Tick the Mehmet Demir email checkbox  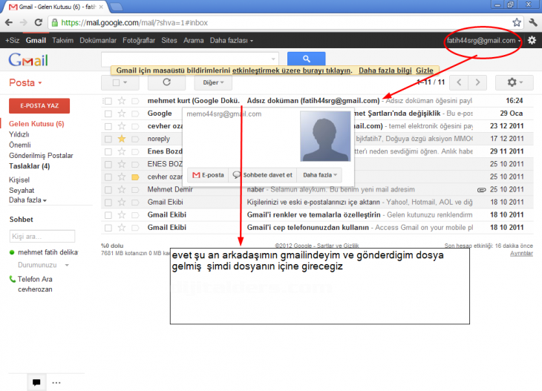[108, 190]
